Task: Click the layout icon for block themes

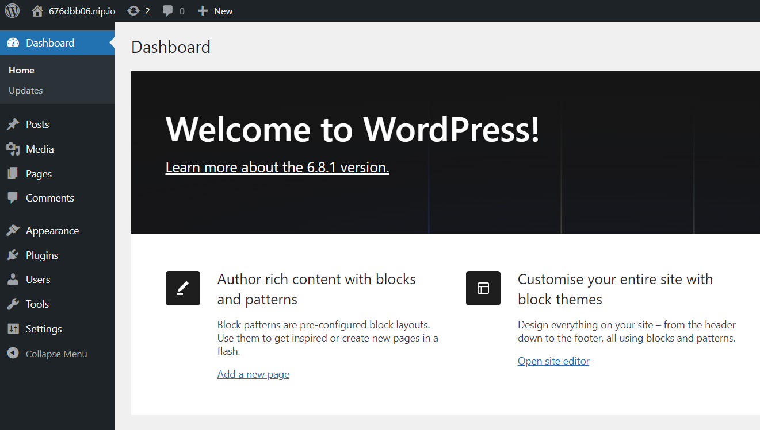Action: point(483,288)
